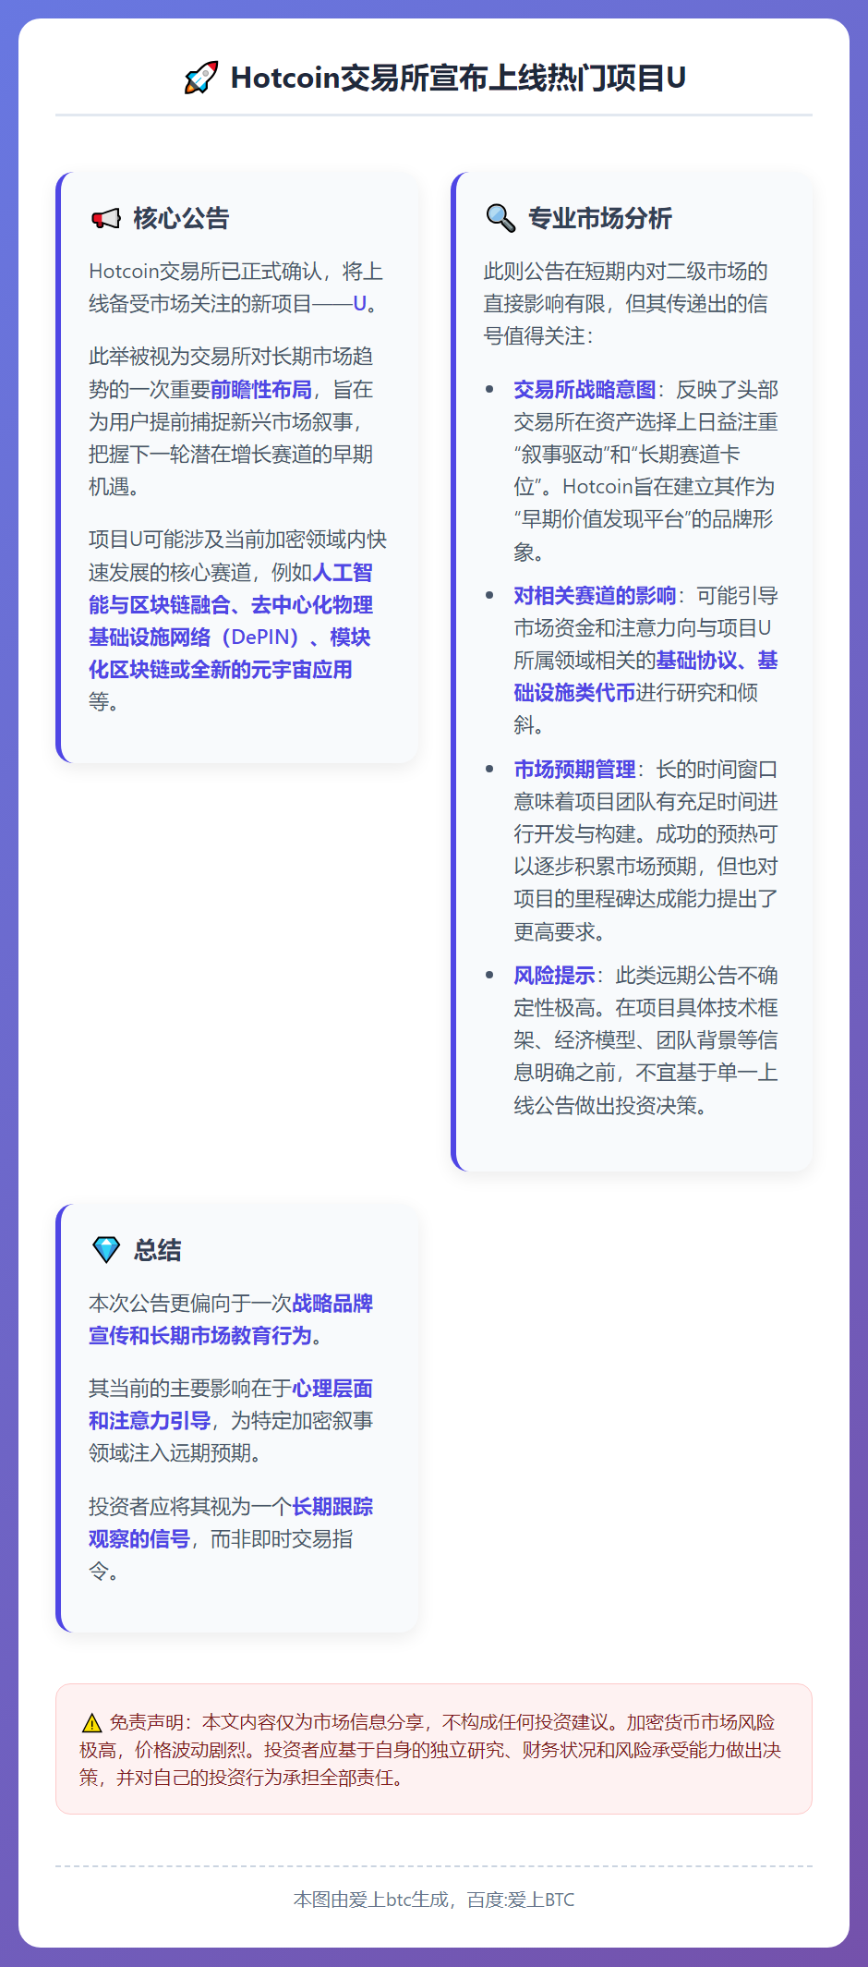The height and width of the screenshot is (1967, 868).
Task: Click the magnifier icon beside 专业市场分析
Action: 500,218
